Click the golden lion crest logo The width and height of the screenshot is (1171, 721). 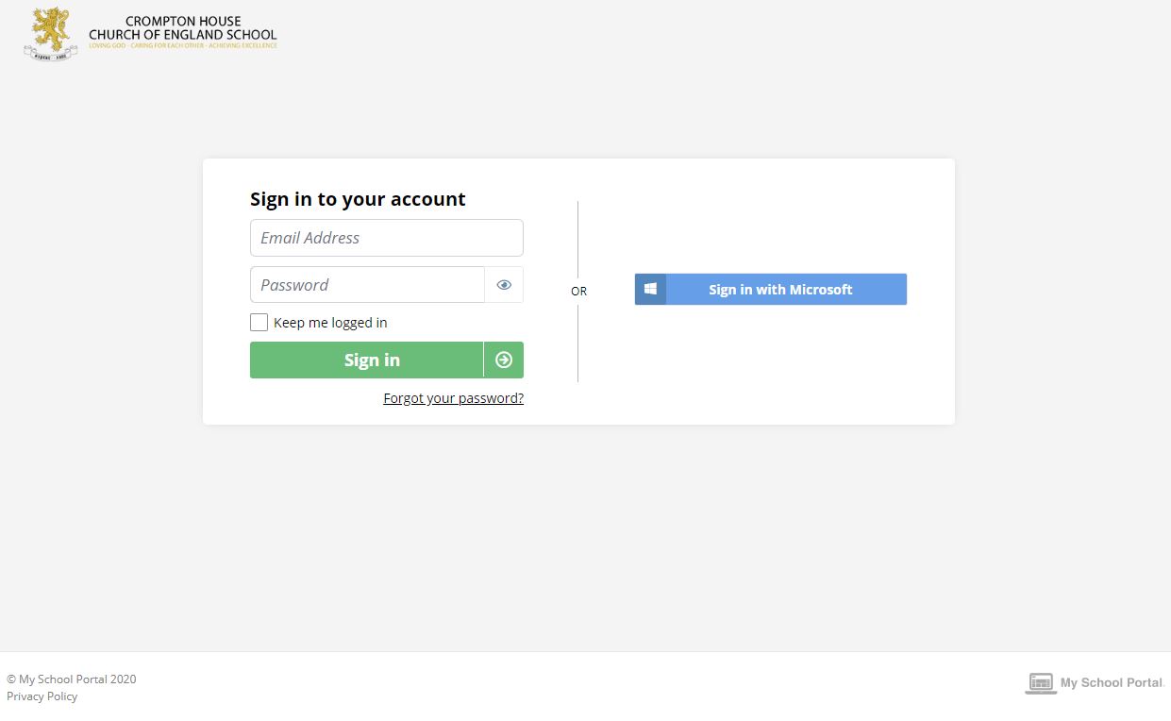51,35
